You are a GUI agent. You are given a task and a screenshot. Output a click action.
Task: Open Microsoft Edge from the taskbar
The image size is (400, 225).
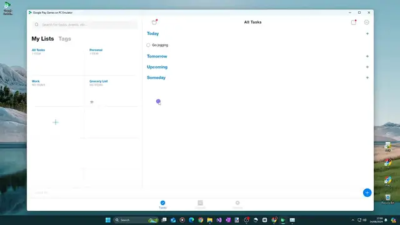[191, 220]
